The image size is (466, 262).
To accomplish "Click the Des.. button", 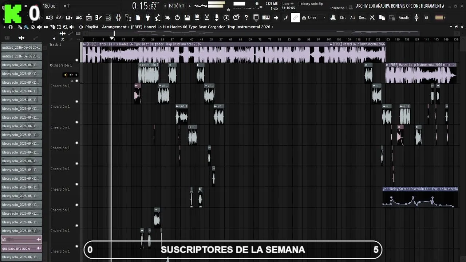I will pos(362,17).
